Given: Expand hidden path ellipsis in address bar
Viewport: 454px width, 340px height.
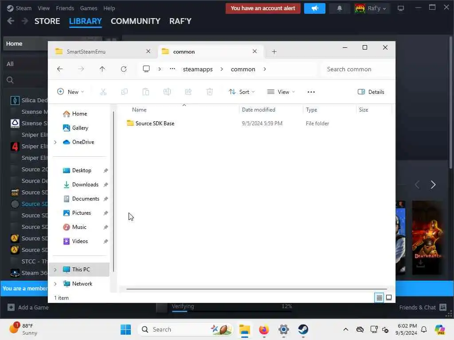Looking at the screenshot, I should pos(172,69).
